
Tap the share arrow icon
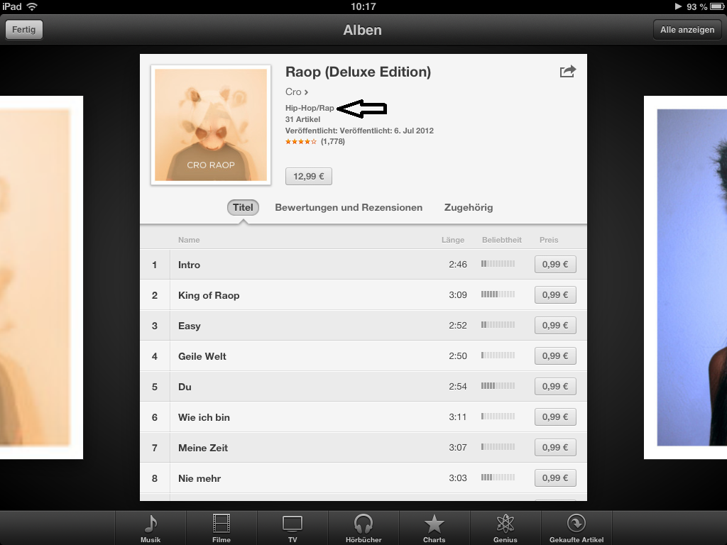(x=567, y=72)
